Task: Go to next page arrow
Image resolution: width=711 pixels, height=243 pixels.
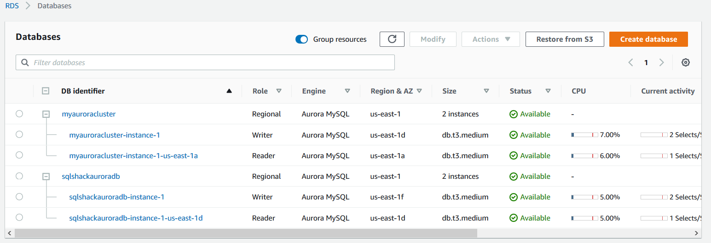Action: (661, 63)
